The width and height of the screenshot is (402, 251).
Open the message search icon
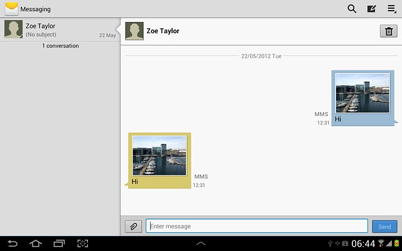tap(352, 9)
